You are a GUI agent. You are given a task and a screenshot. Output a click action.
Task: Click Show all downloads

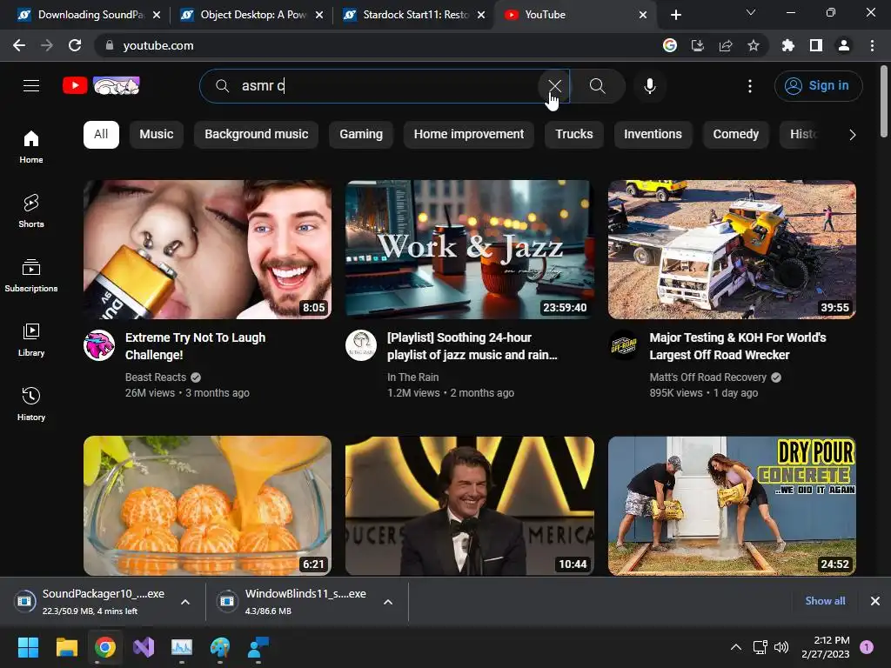pos(825,600)
